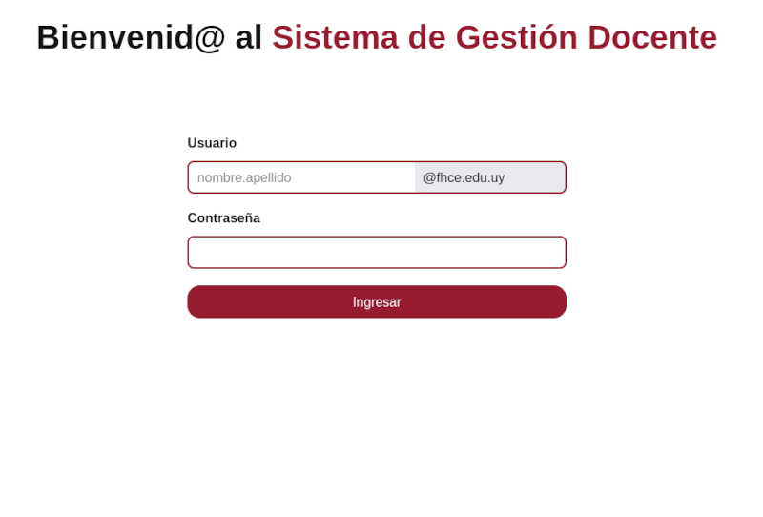
Task: Click the word "al" in the heading
Action: [x=248, y=38]
